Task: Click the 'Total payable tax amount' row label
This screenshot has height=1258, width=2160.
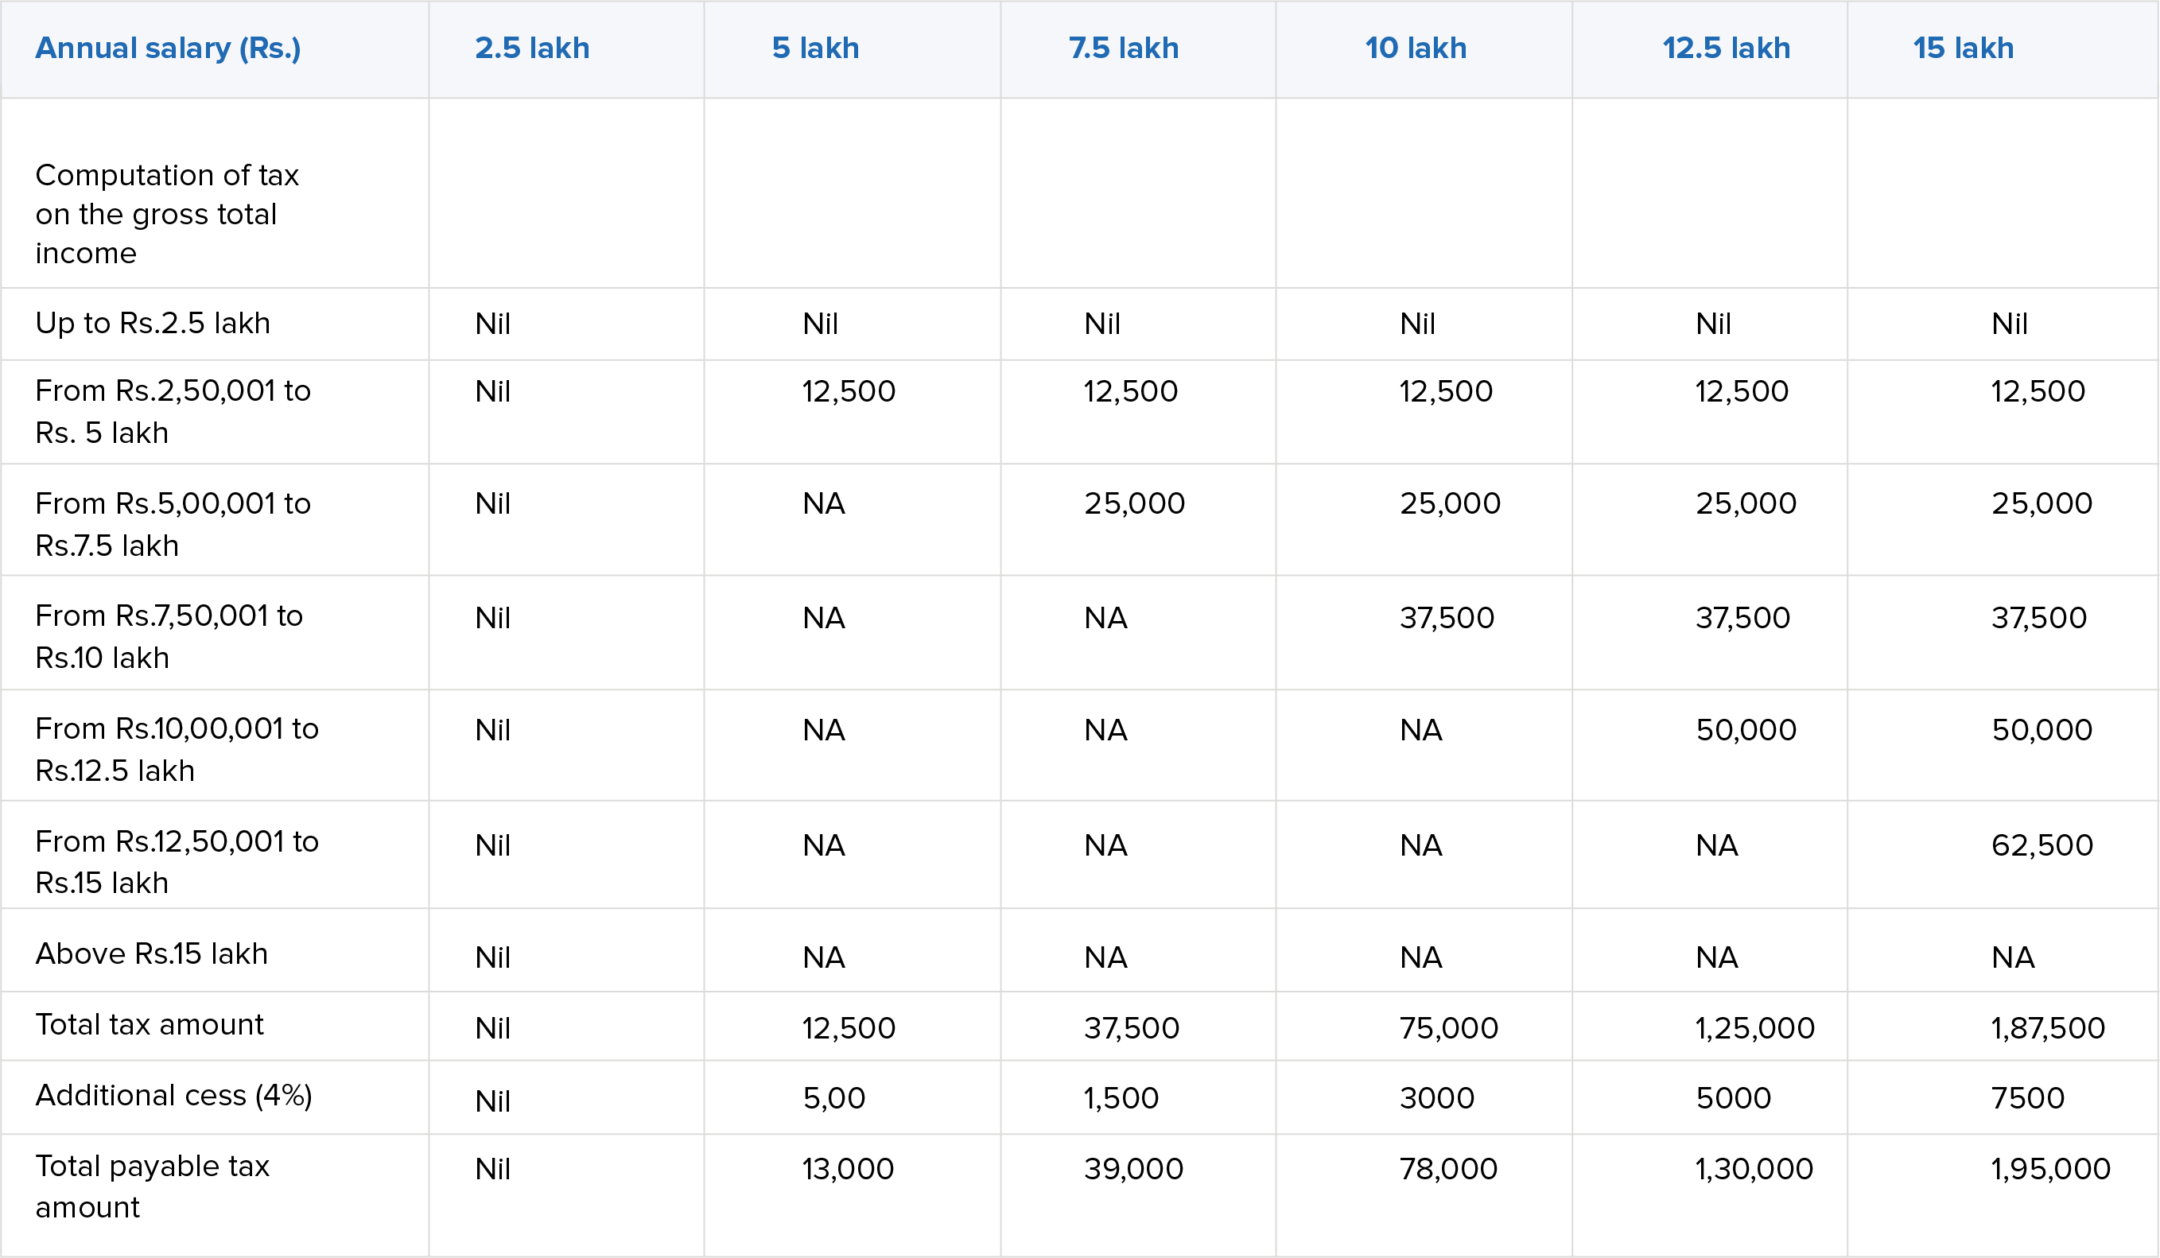Action: point(152,1186)
